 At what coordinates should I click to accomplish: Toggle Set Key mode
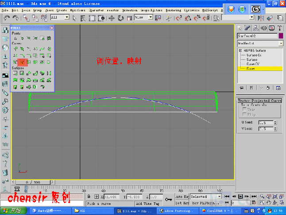[182, 203]
